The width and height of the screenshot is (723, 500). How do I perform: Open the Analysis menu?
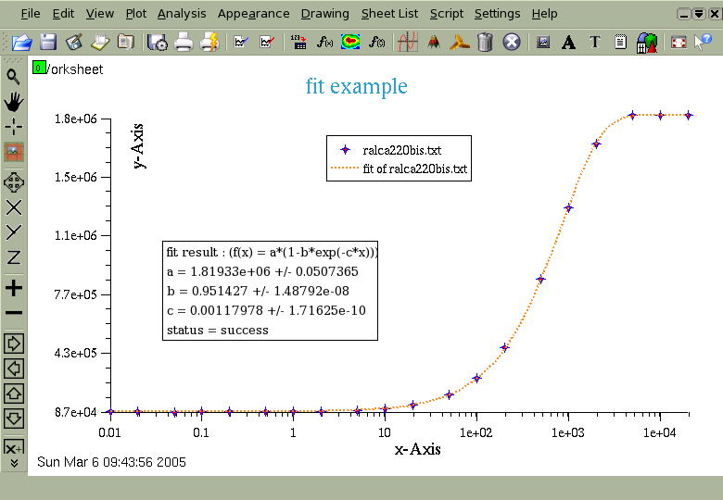(182, 14)
